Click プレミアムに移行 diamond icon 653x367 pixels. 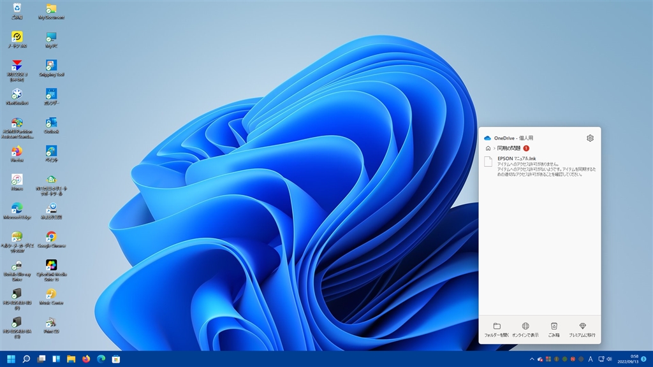[582, 329]
